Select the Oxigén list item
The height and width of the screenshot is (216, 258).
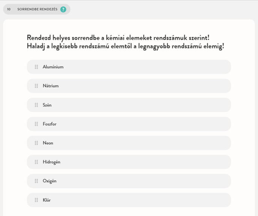(x=129, y=181)
